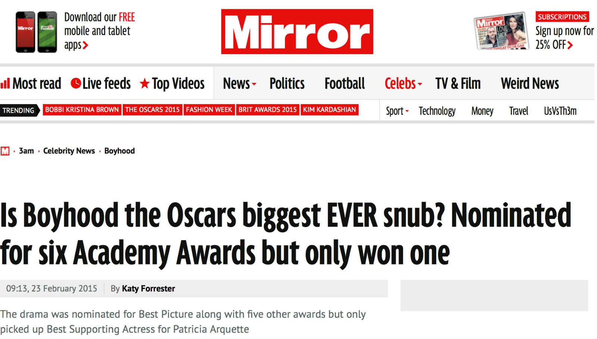Viewport: 597px width, 339px height.
Task: Open the Politics section
Action: coord(287,84)
